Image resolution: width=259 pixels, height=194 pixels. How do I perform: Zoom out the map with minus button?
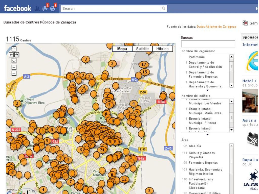(14, 73)
